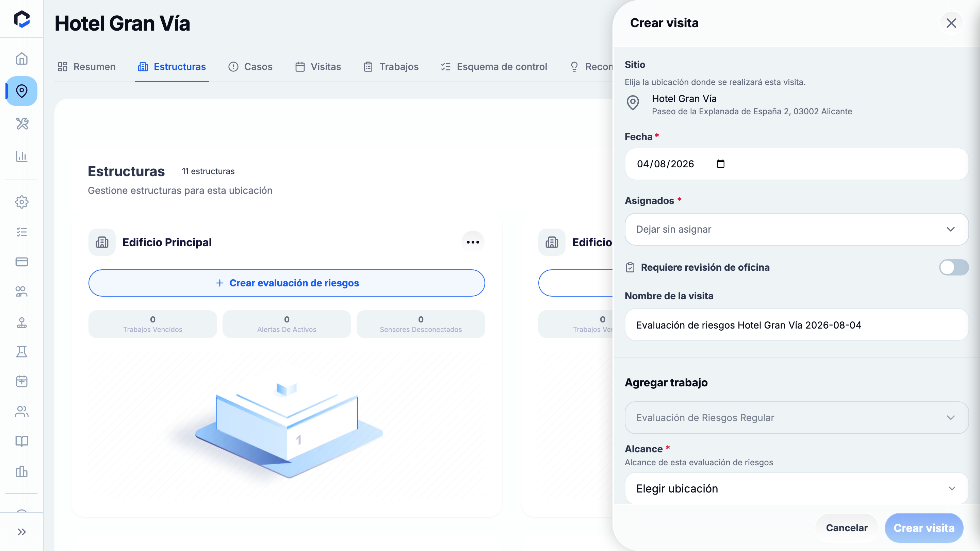The image size is (980, 551).
Task: Open the building stats sidebar icon
Action: (22, 471)
